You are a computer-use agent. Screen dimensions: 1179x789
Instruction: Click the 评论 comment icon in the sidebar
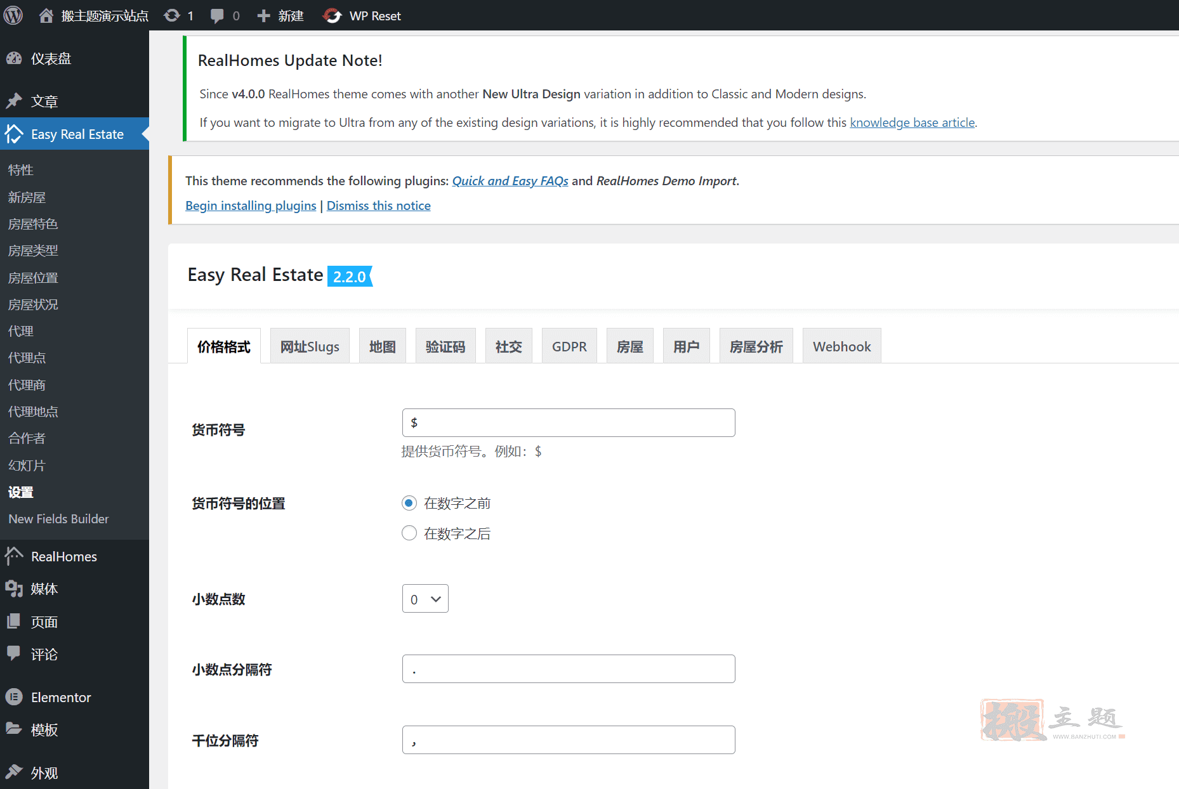[x=13, y=653]
